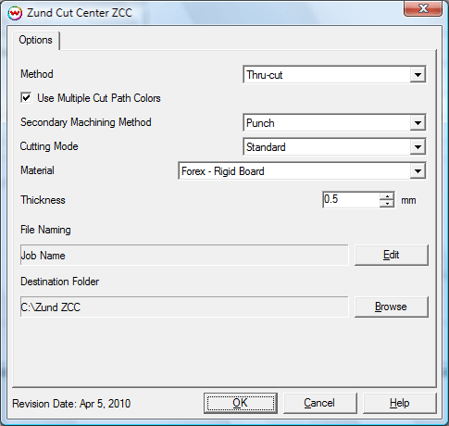Open the Cutting Mode dropdown arrow
The width and height of the screenshot is (449, 426).
click(x=418, y=146)
